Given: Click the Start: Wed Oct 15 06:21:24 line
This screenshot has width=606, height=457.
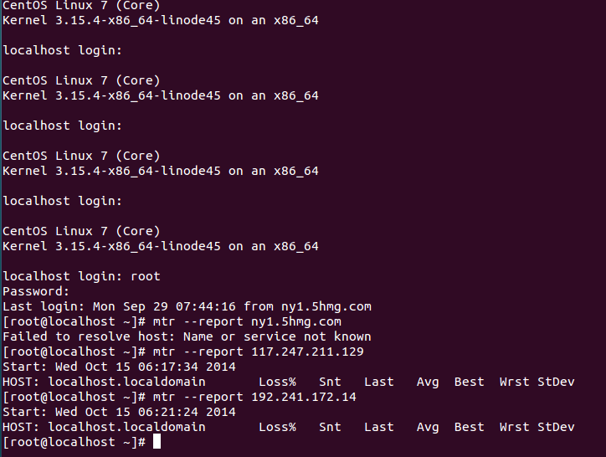Looking at the screenshot, I should (119, 412).
